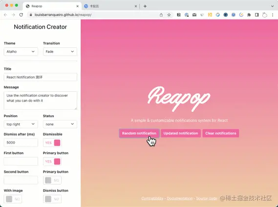Click the Message text area
Viewport: 278px width, 207px height.
pyautogui.click(x=41, y=101)
